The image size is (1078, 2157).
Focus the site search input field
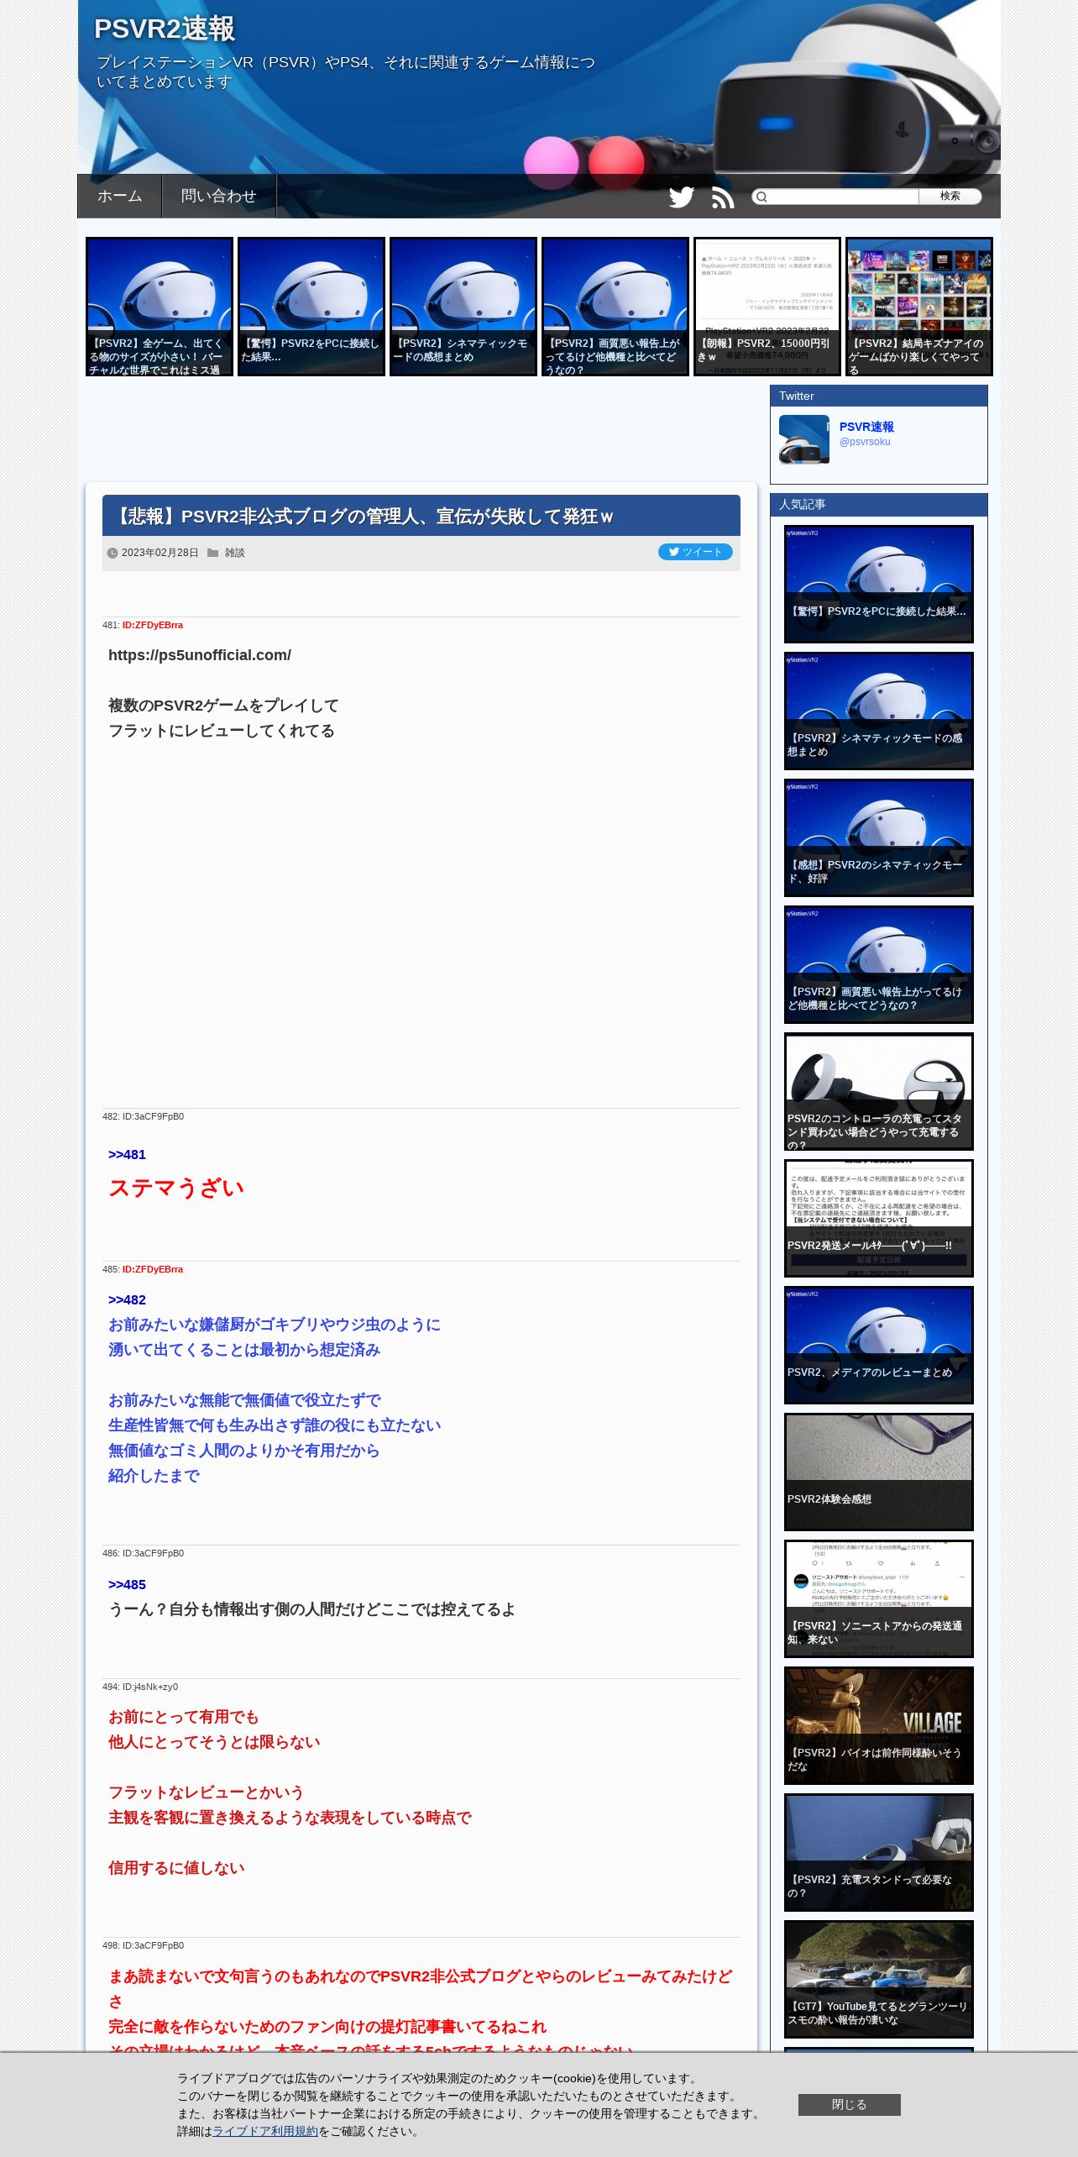[x=844, y=197]
